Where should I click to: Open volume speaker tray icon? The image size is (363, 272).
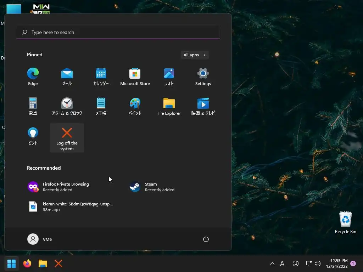318,263
